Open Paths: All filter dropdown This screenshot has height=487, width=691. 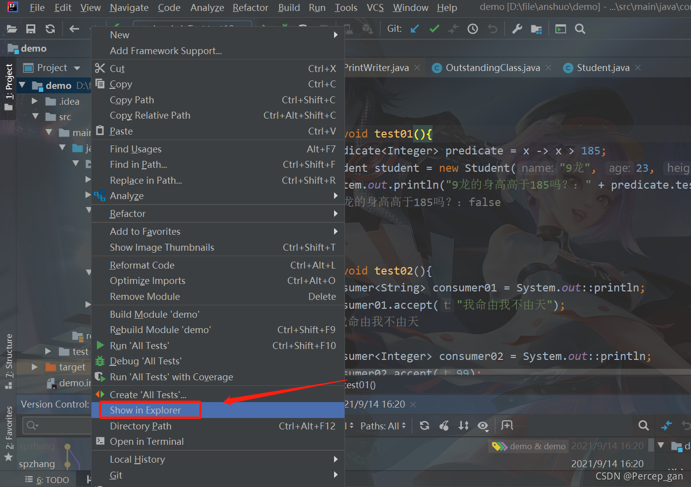[383, 426]
